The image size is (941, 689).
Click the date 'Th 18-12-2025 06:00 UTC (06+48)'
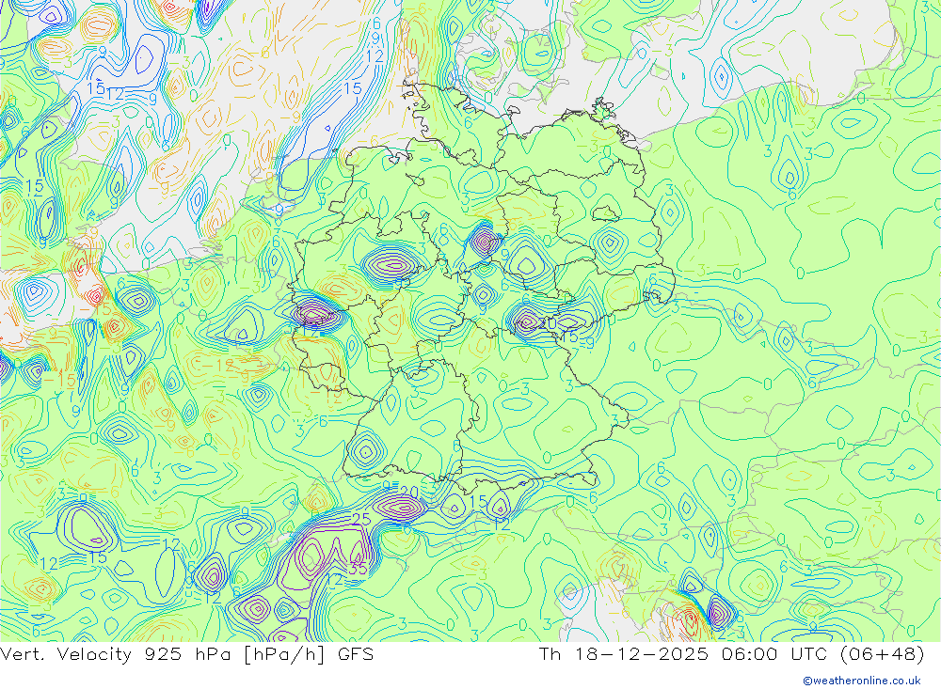[731, 654]
